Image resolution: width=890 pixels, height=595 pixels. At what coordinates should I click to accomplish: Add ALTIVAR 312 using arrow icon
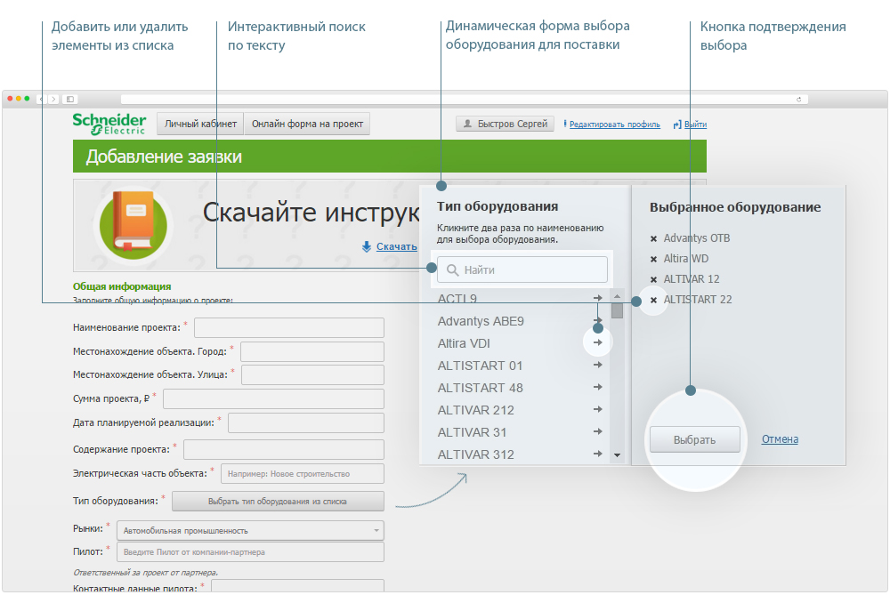click(x=598, y=454)
